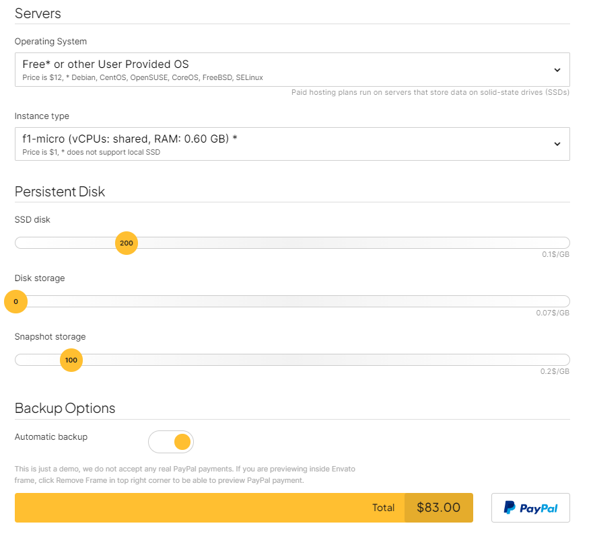Click the PayPal demo disclaimer text
Image resolution: width=591 pixels, height=536 pixels.
click(x=184, y=475)
